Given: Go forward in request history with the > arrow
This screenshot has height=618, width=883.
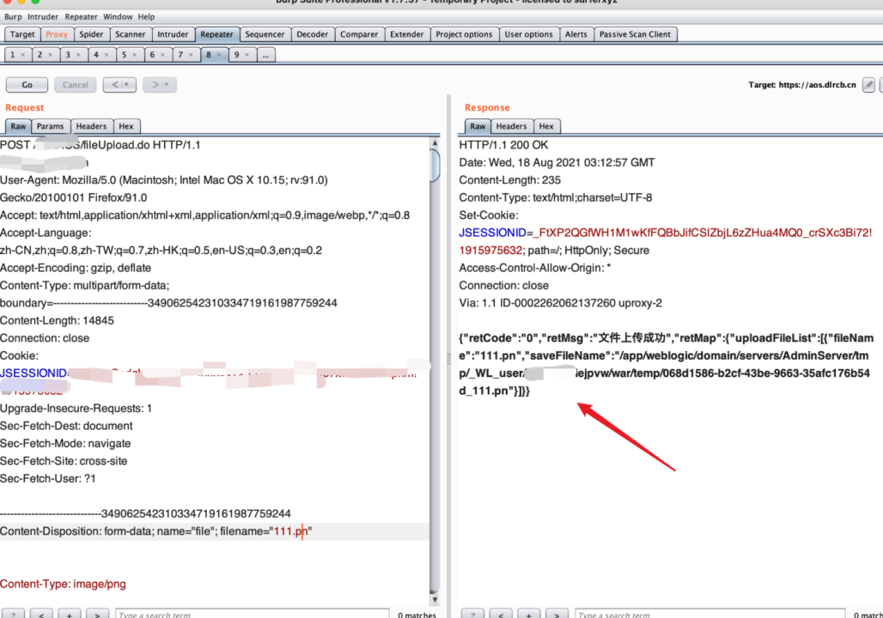Looking at the screenshot, I should tap(160, 85).
